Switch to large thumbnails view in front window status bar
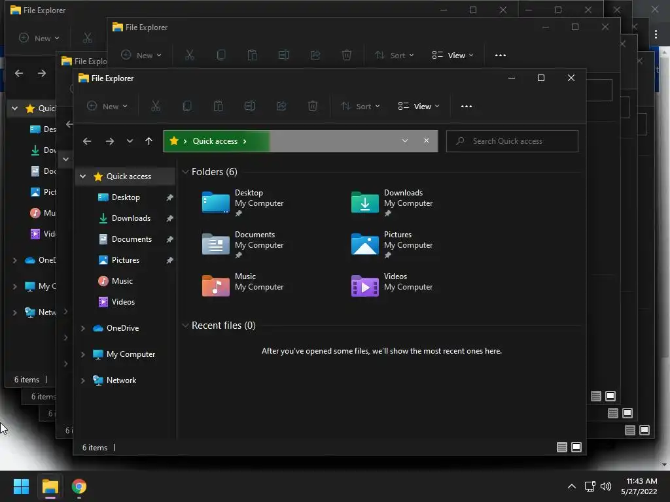This screenshot has width=670, height=502. click(x=576, y=447)
